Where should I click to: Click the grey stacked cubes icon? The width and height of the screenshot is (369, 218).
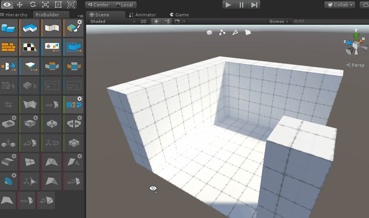point(74,143)
